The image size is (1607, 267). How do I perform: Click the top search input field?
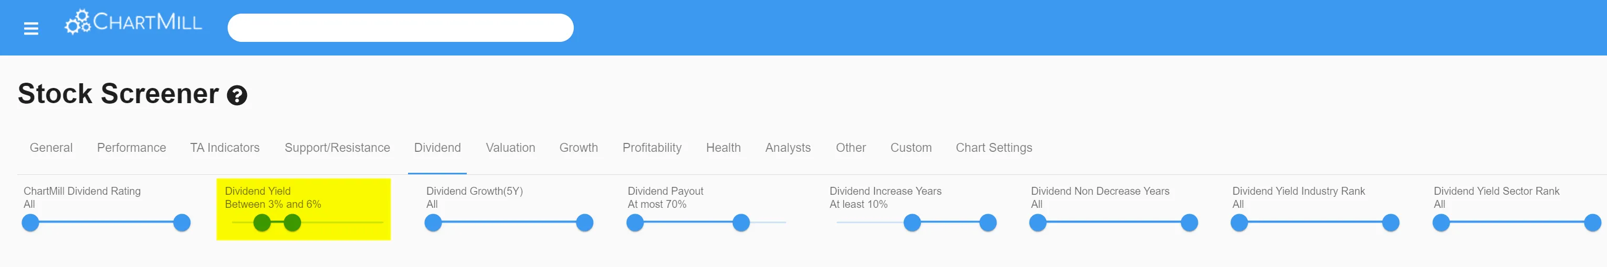400,28
